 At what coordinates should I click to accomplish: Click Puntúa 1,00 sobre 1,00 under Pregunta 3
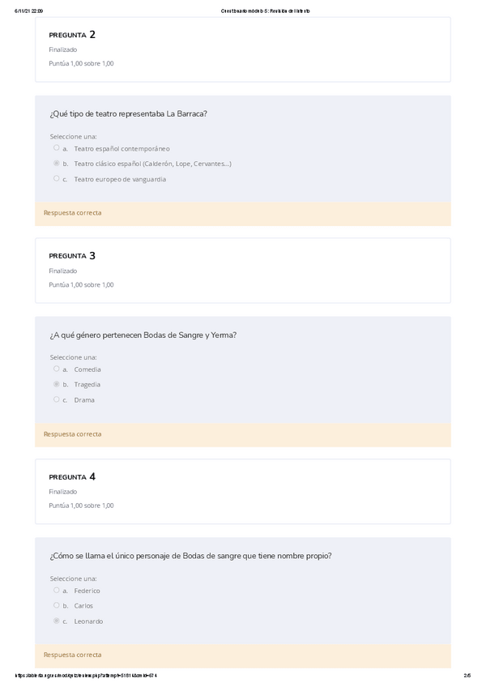pos(81,284)
